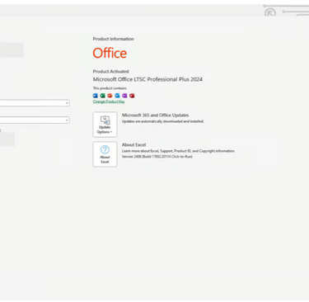Open the Update Options menu button
Viewport: 309px width, 302px height.
tap(105, 125)
